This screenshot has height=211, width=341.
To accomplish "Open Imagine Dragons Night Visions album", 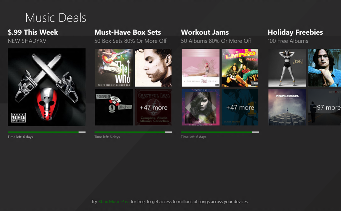I will [x=287, y=107].
